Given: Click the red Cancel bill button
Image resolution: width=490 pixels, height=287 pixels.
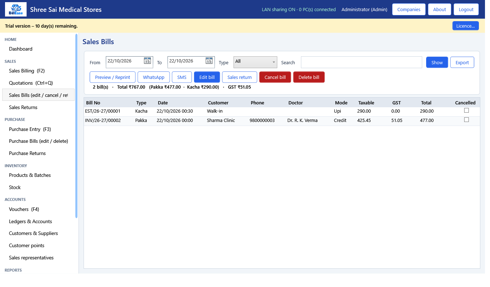Looking at the screenshot, I should coord(275,77).
